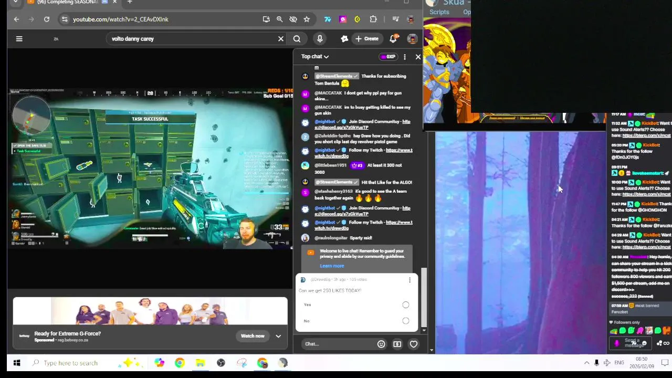Open File Explorer from the taskbar
The height and width of the screenshot is (378, 672).
coord(200,363)
